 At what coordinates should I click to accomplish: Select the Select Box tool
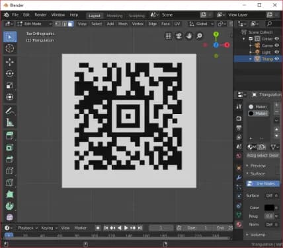(x=10, y=37)
